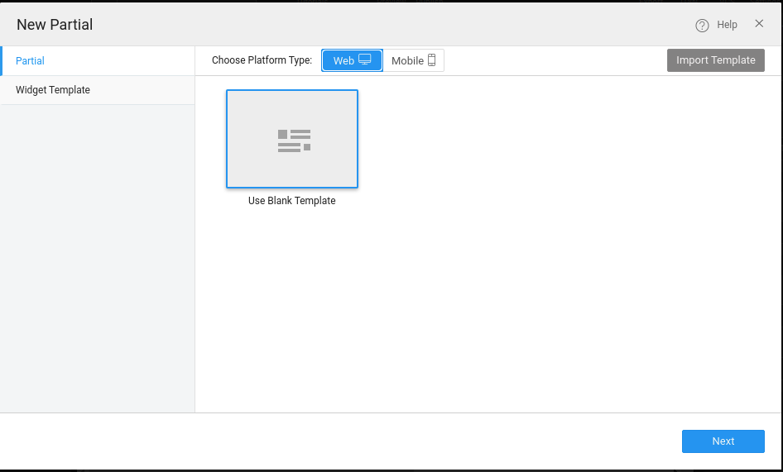
Task: Click the desktop monitor icon beside Web
Action: click(x=365, y=60)
